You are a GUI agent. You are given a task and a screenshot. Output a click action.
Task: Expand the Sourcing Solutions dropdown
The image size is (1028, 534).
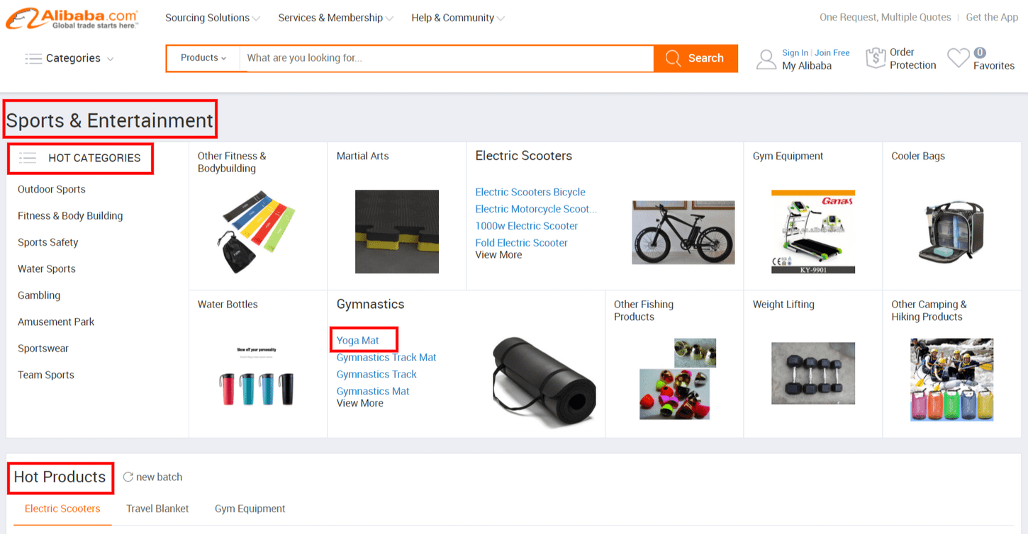tap(208, 18)
